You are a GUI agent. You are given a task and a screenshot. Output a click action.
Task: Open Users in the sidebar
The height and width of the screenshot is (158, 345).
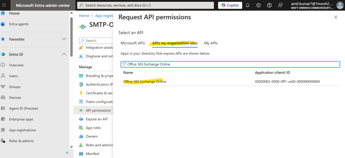pyautogui.click(x=13, y=76)
